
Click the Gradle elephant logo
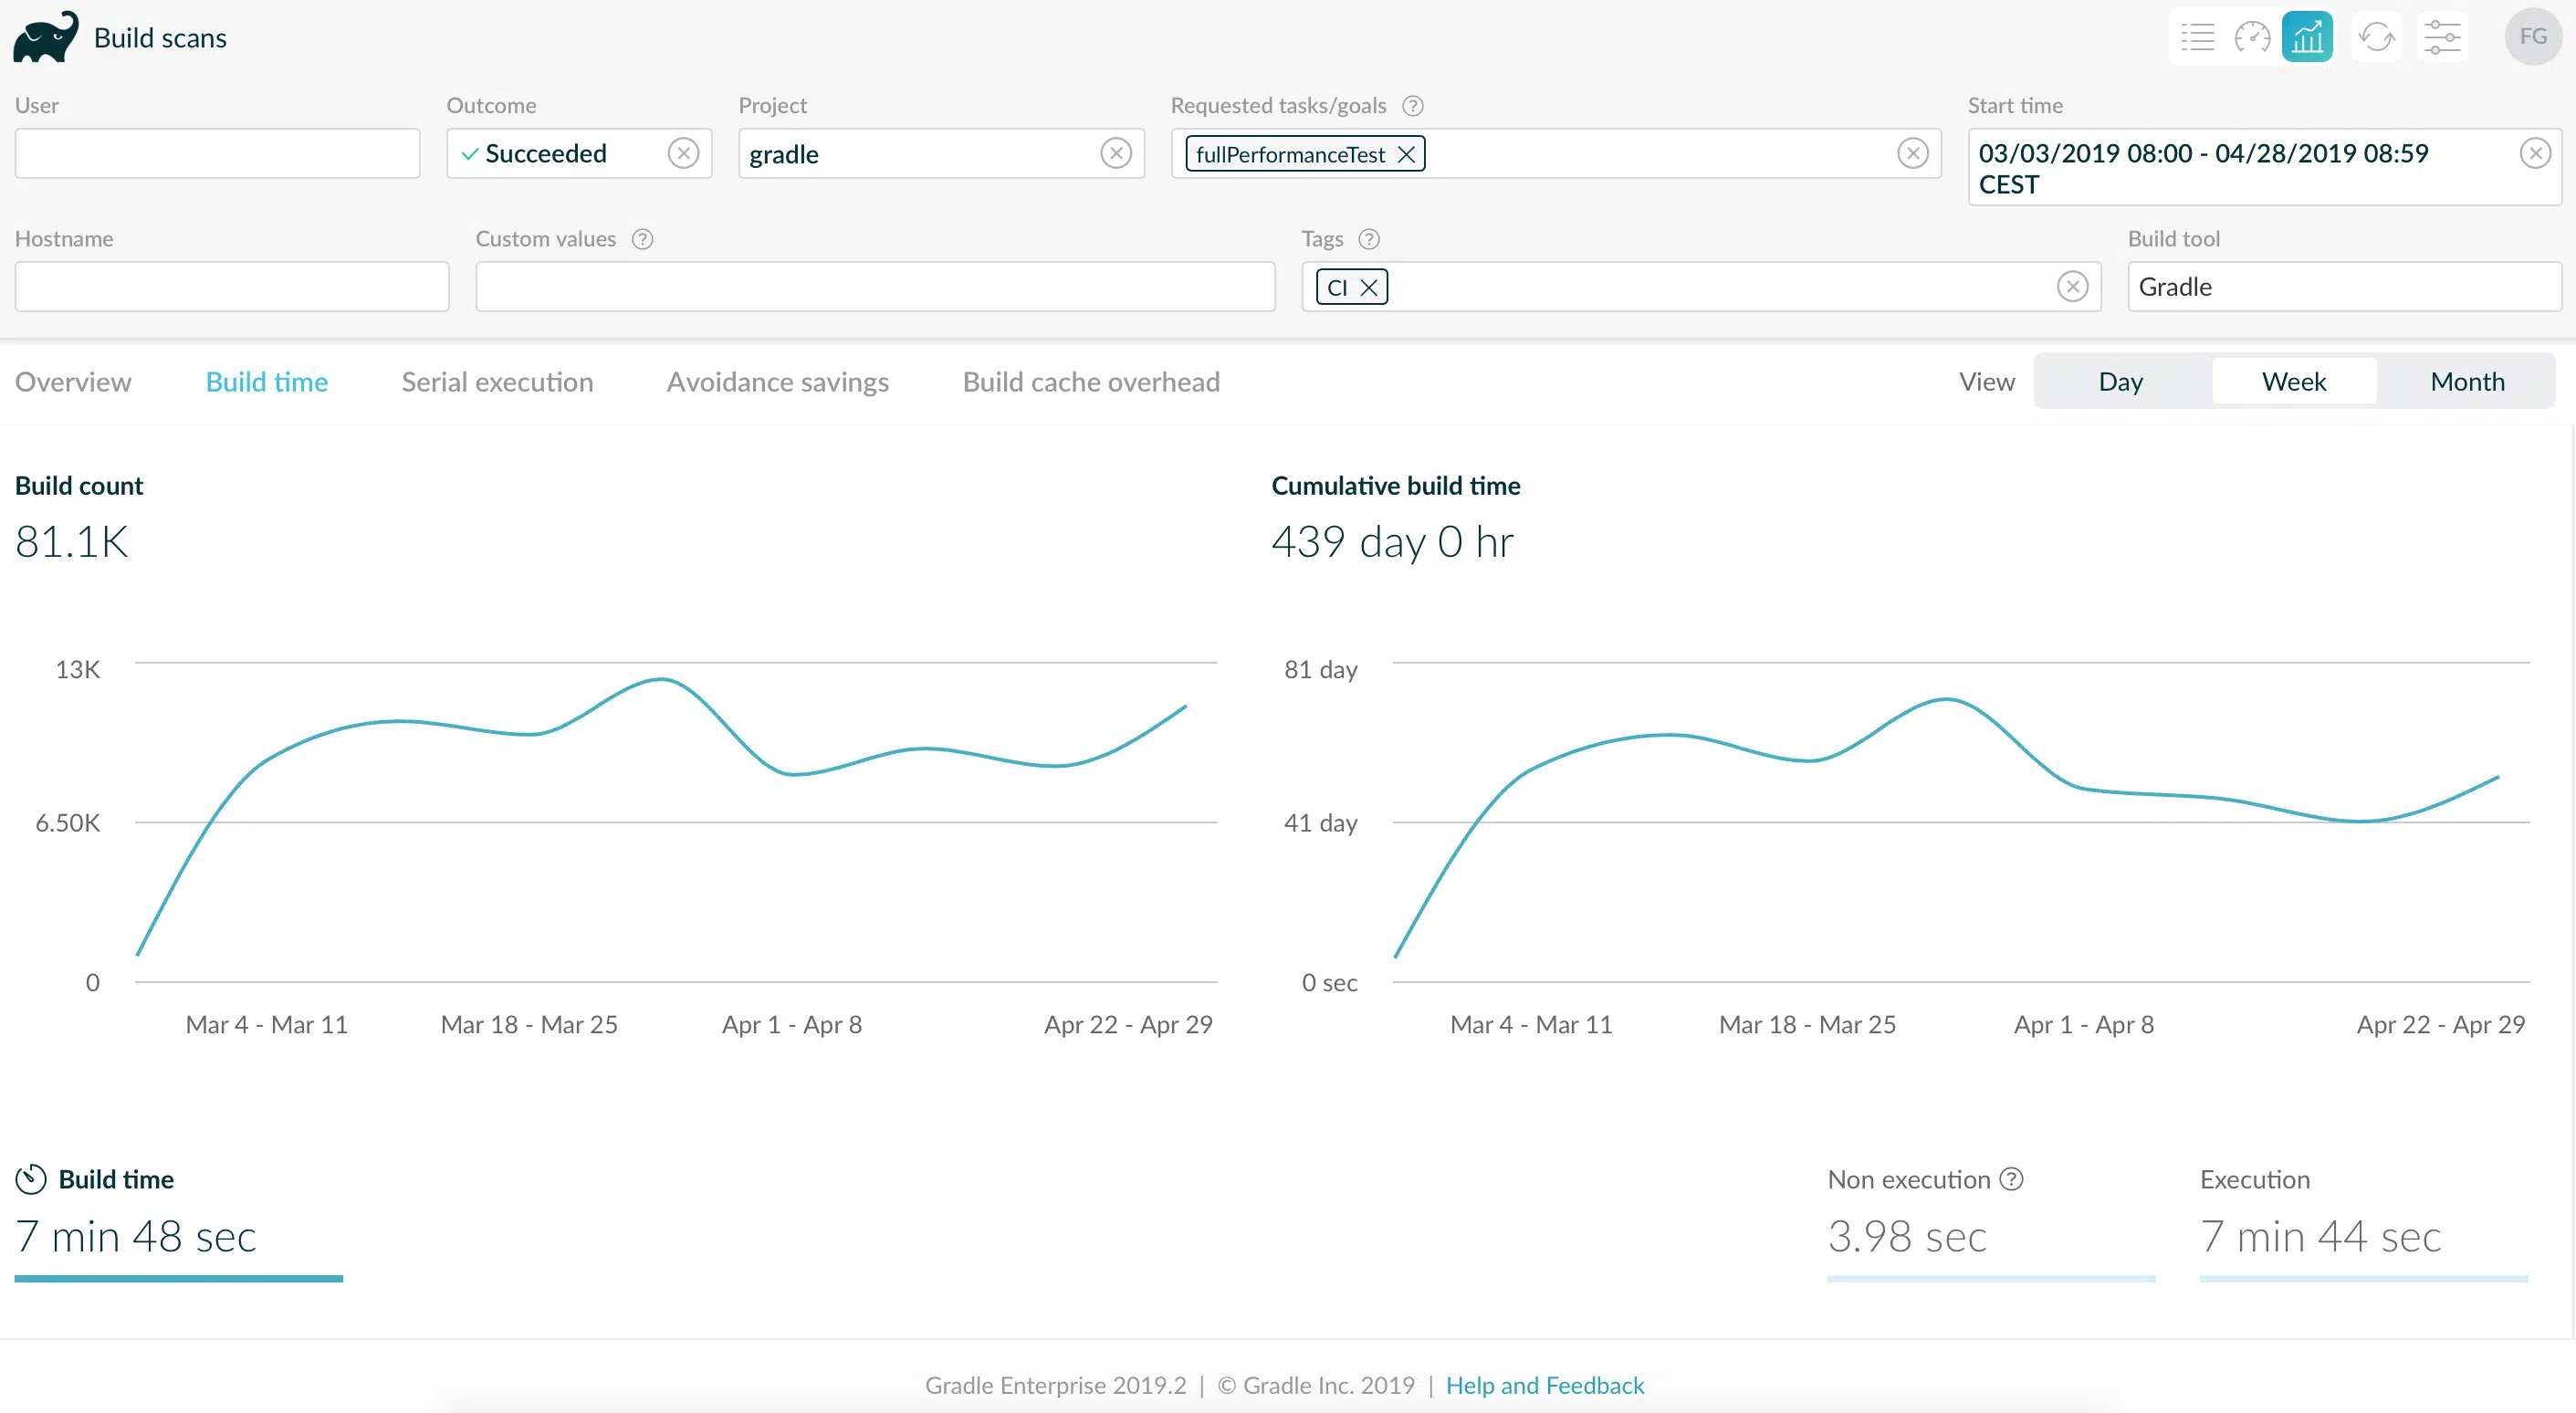click(x=46, y=37)
